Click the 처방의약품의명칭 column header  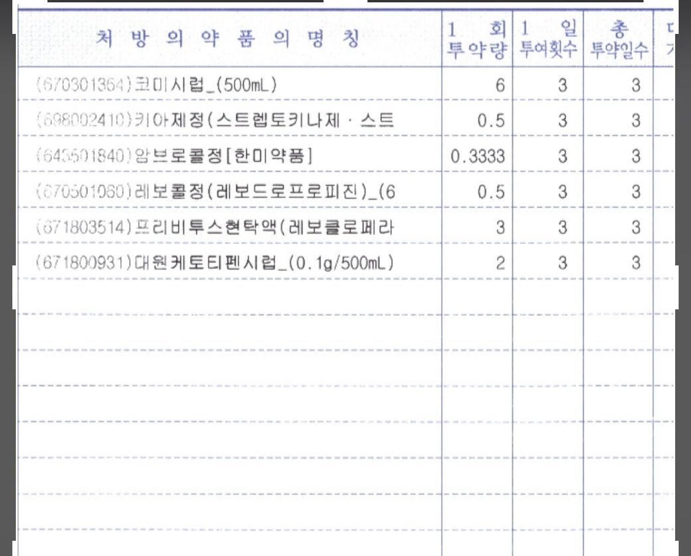pos(228,39)
